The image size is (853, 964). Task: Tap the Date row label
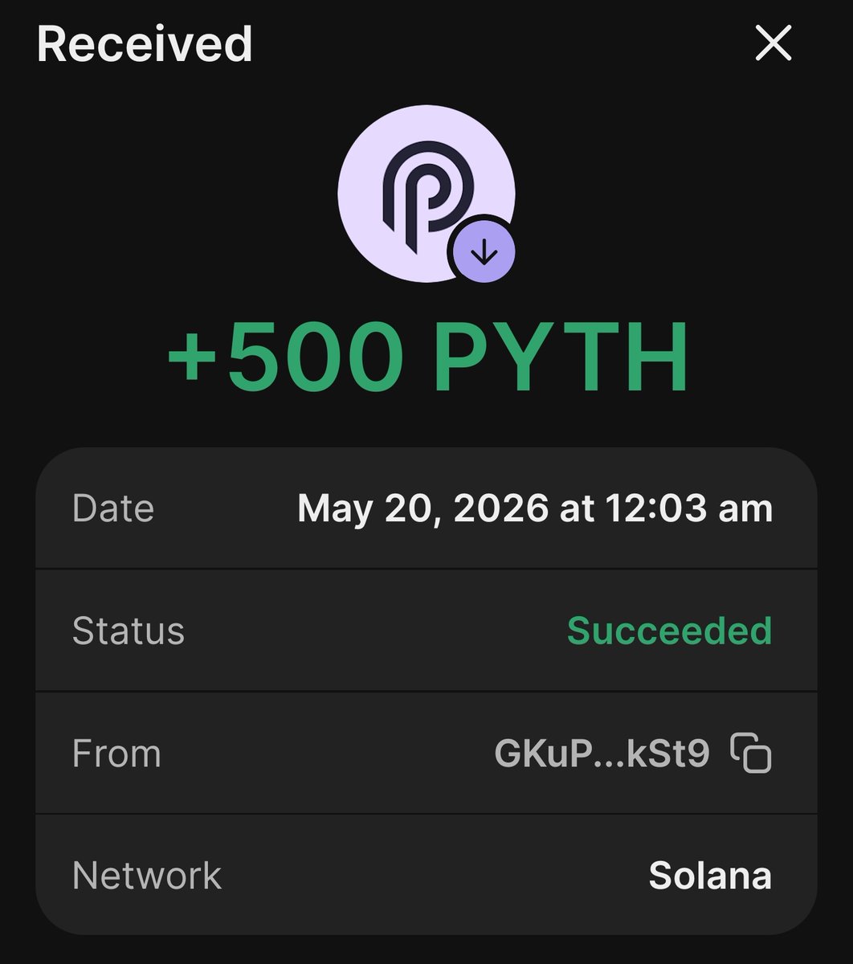click(113, 509)
